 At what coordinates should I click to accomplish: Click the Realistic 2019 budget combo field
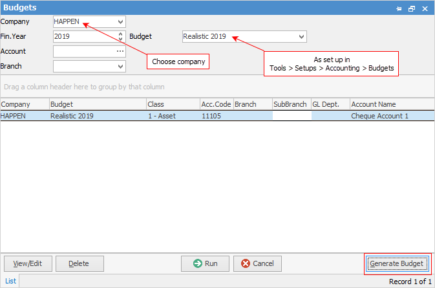pos(244,37)
